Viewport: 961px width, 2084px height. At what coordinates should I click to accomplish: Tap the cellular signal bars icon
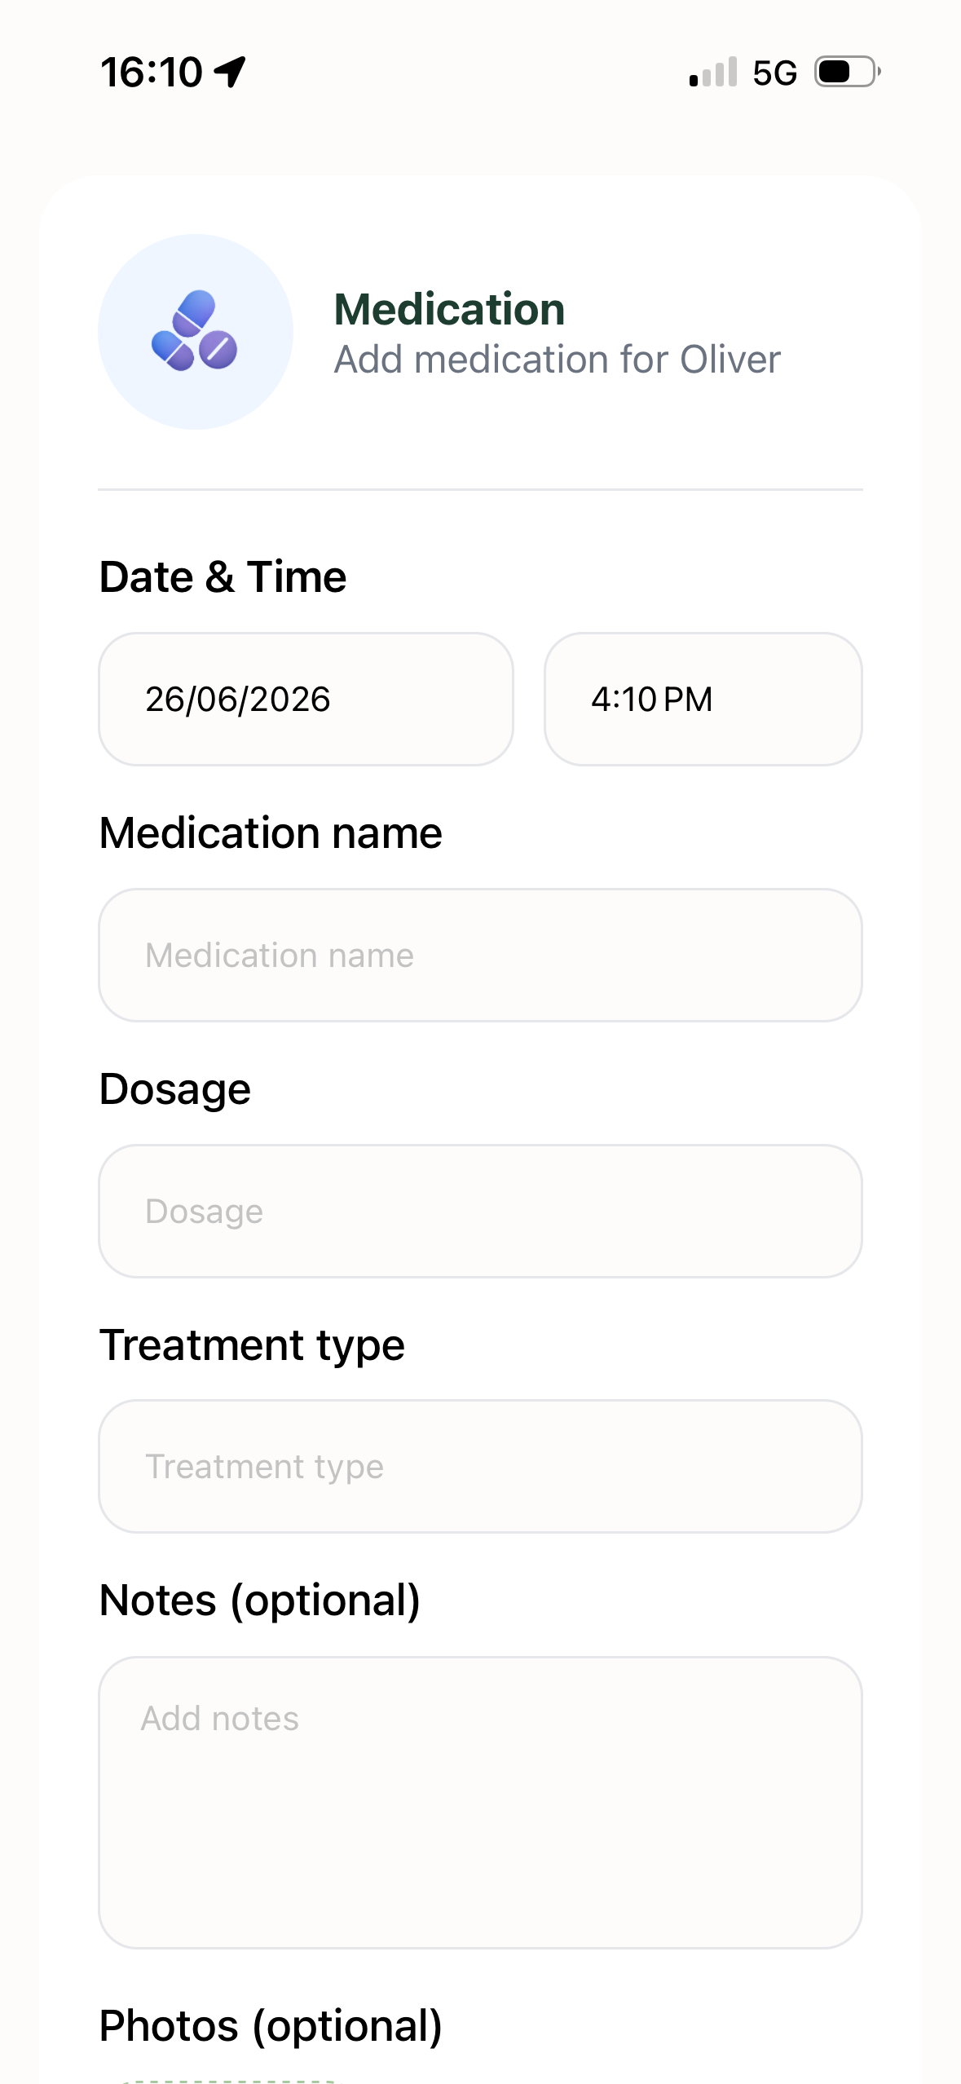click(713, 72)
